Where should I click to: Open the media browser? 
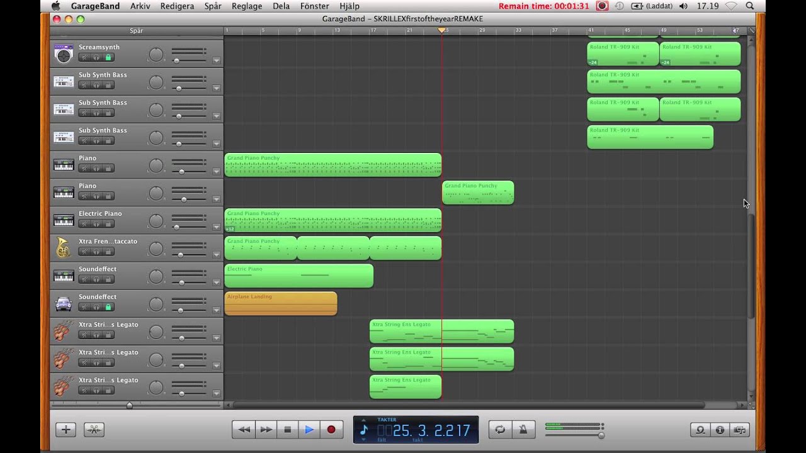pyautogui.click(x=740, y=430)
